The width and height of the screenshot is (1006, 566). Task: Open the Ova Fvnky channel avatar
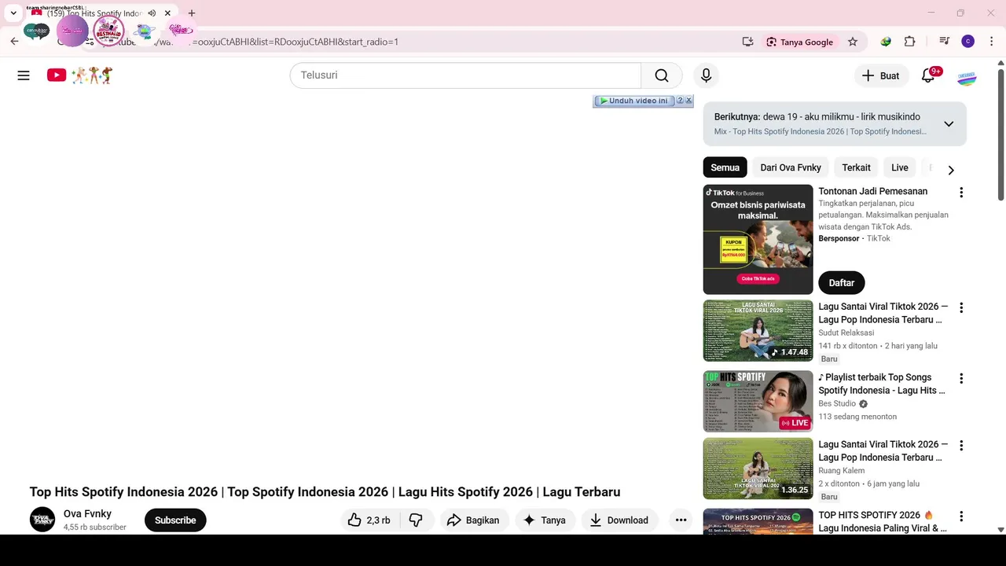tap(42, 520)
